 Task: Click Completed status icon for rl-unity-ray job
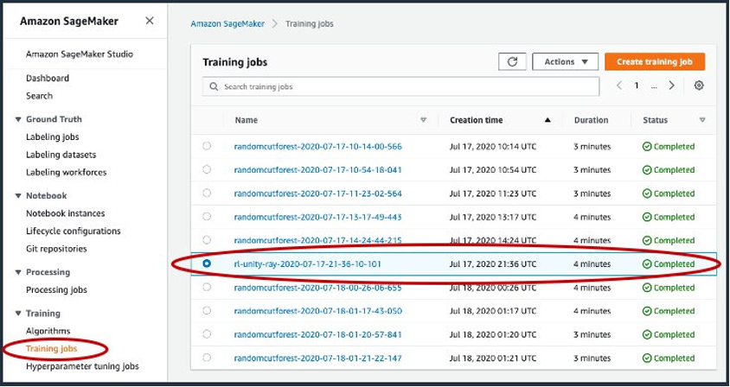pos(647,264)
